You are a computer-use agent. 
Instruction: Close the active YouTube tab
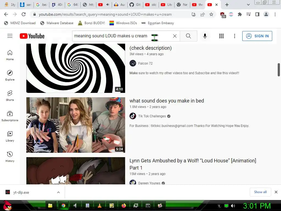[x=217, y=5]
